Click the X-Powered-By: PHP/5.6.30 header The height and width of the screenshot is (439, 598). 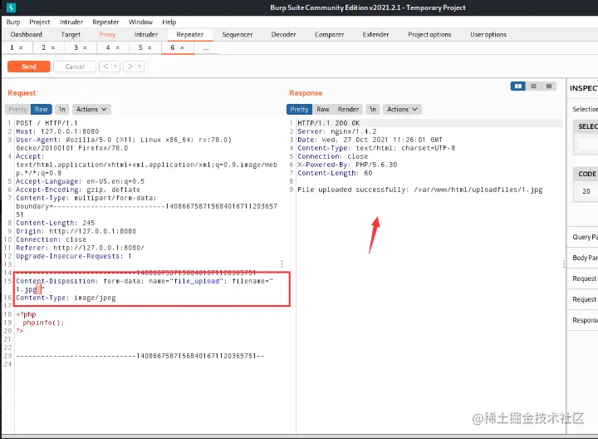pos(347,165)
